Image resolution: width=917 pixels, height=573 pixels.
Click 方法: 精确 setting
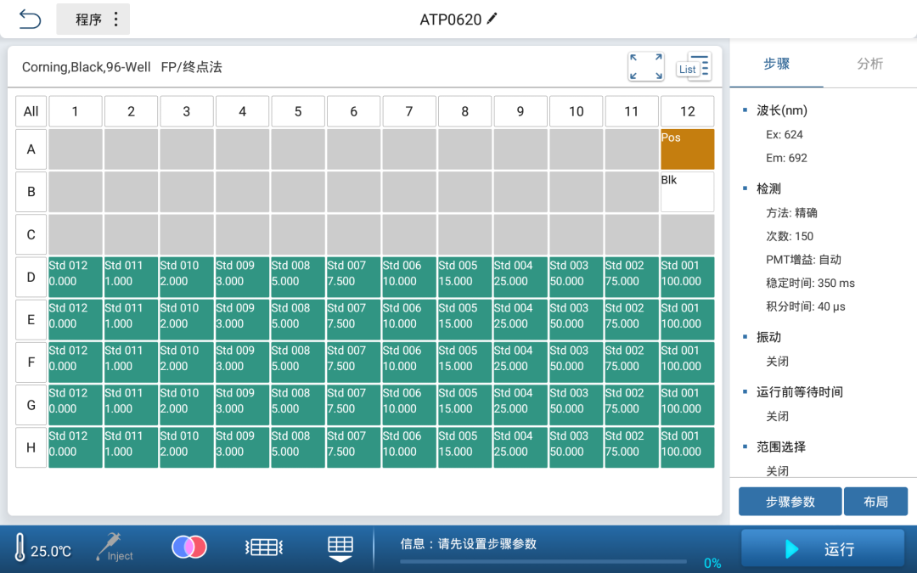pos(792,213)
